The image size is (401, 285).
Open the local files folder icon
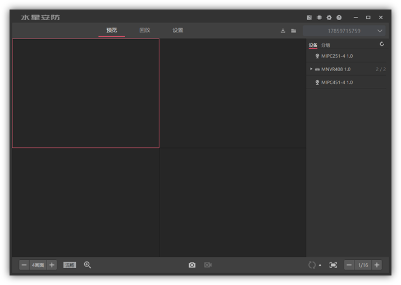click(x=293, y=31)
